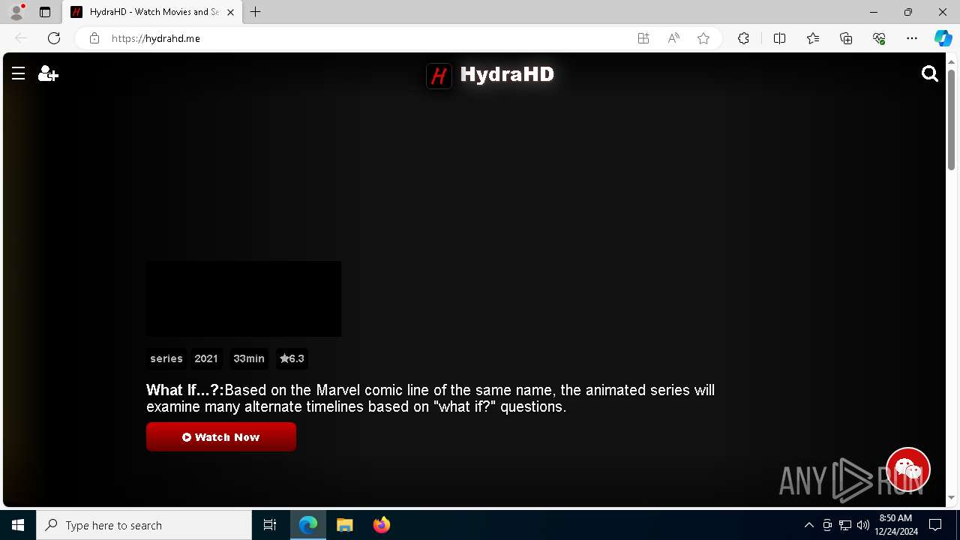Open a new browser tab
960x540 pixels.
coord(256,12)
